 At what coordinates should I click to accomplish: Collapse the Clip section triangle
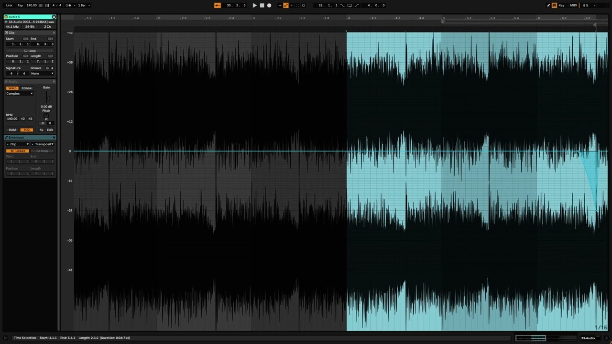(x=54, y=33)
